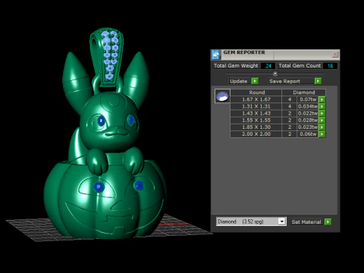Screen dimensions: 364x273
Task: Select the 1.55 X 1.55 size cell
Action: coord(256,121)
